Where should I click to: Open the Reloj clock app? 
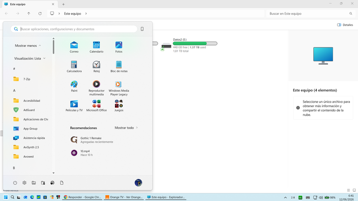click(96, 67)
